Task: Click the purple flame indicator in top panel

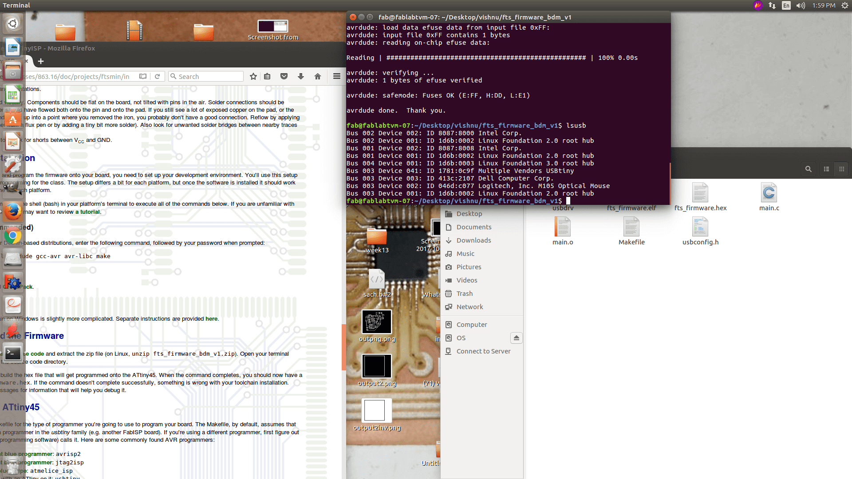Action: (758, 5)
